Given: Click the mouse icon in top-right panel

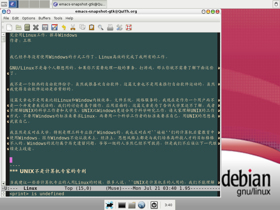Looking at the screenshot, I should (276, 4).
